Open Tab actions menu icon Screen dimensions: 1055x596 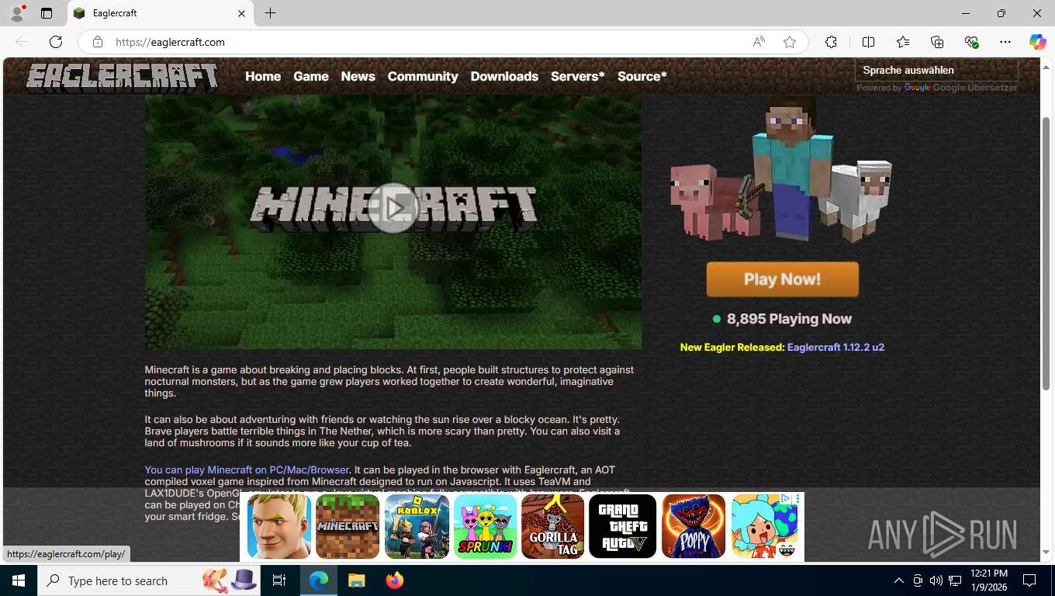47,13
